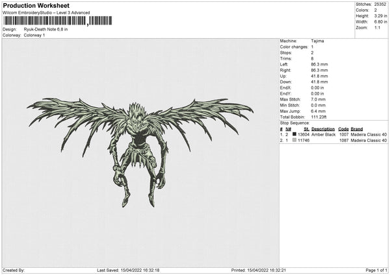Click the Colors value 2

coord(375,10)
